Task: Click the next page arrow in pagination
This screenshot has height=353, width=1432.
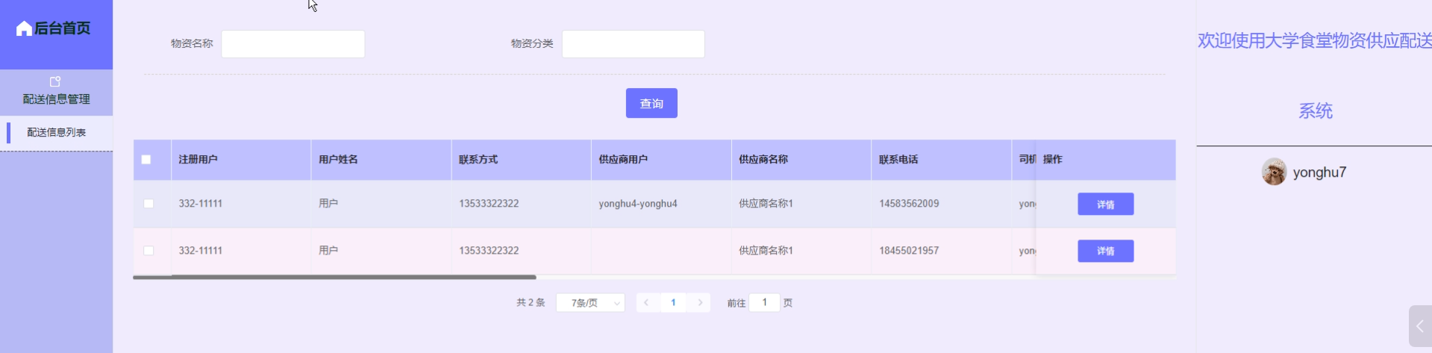Action: coord(700,302)
